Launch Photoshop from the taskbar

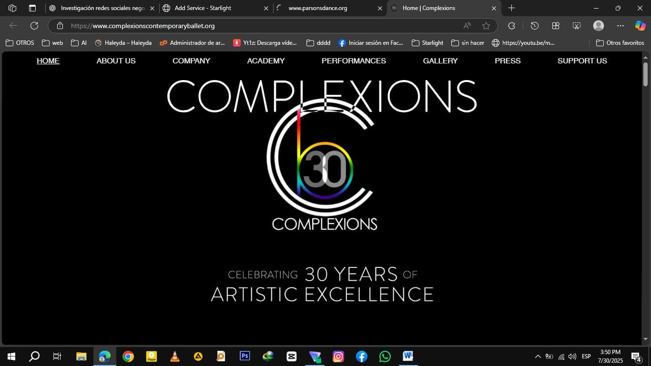tap(244, 356)
